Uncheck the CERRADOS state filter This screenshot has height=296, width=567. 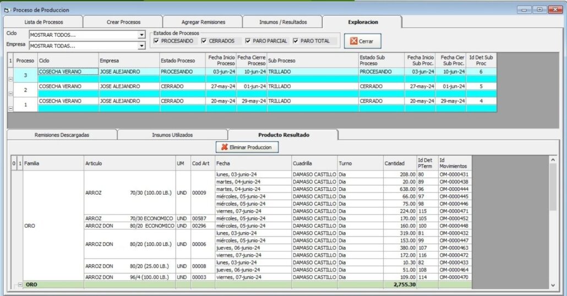204,41
